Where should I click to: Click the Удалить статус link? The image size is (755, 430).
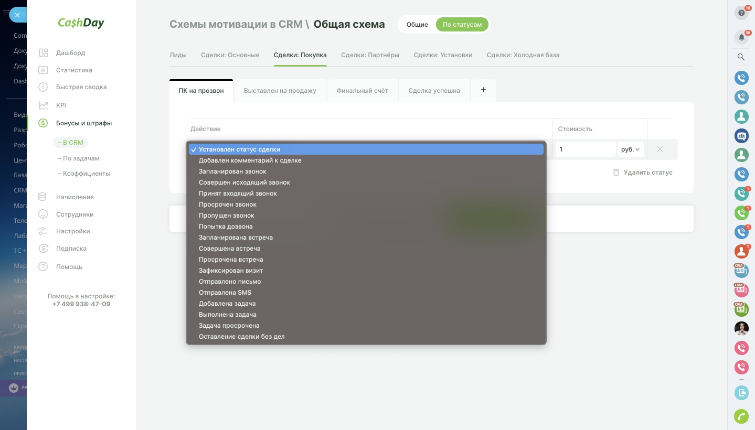coord(648,173)
